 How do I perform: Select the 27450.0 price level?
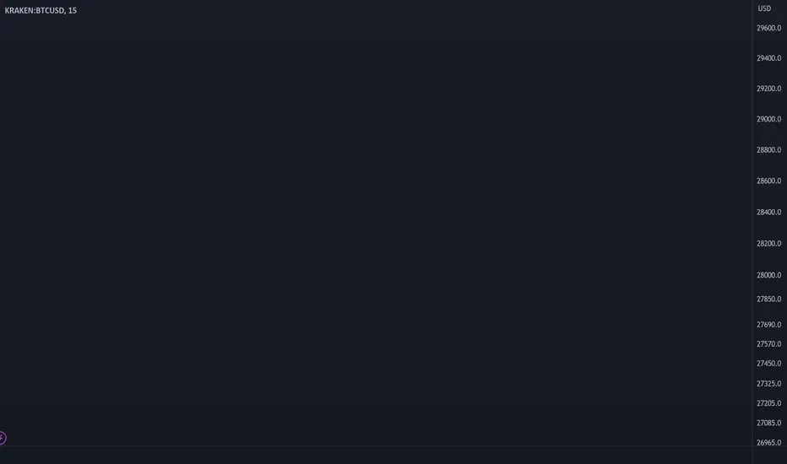point(769,363)
